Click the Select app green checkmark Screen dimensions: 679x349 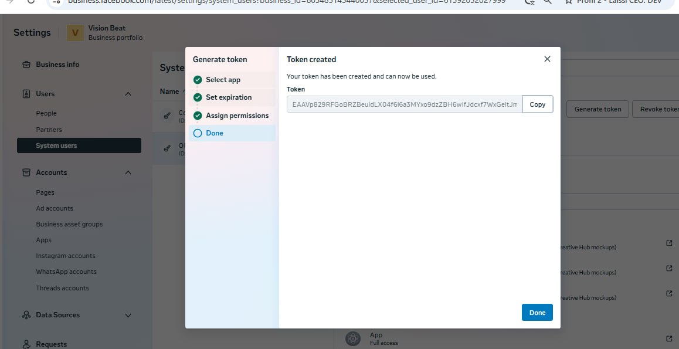pos(198,80)
